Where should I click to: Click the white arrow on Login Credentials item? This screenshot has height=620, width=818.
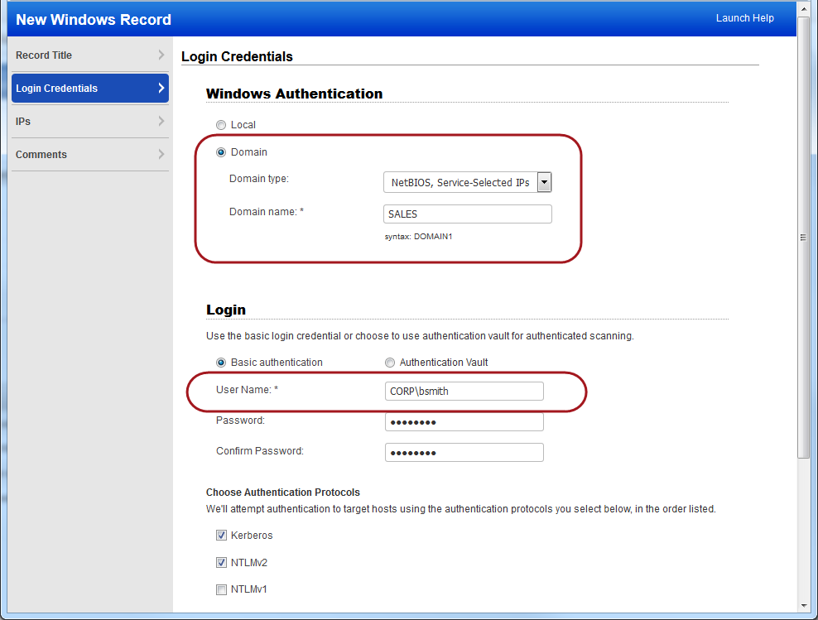(162, 88)
